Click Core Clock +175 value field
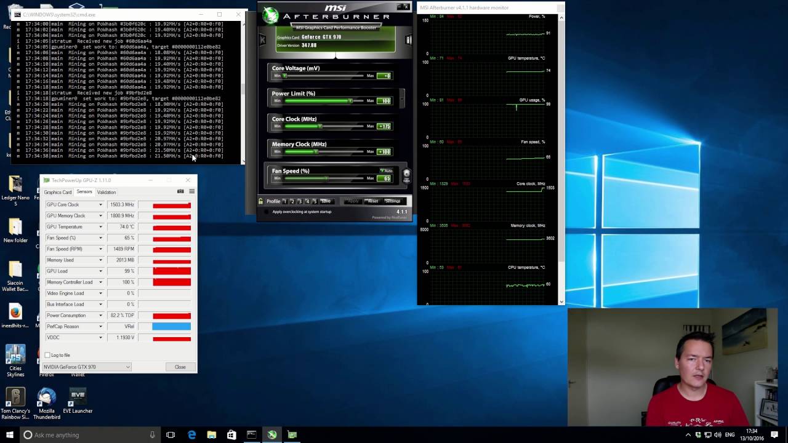The height and width of the screenshot is (443, 788). pos(384,126)
